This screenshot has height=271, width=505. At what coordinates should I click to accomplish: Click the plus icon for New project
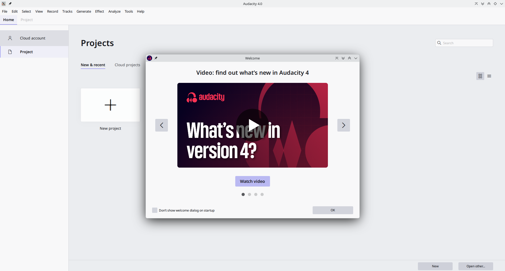pos(110,105)
